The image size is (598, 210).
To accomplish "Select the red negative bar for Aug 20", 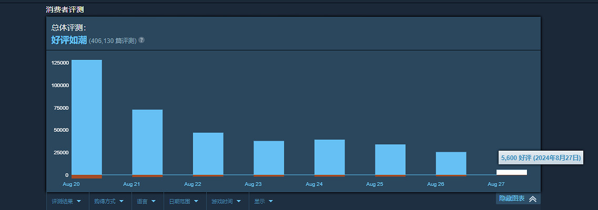I will [87, 177].
